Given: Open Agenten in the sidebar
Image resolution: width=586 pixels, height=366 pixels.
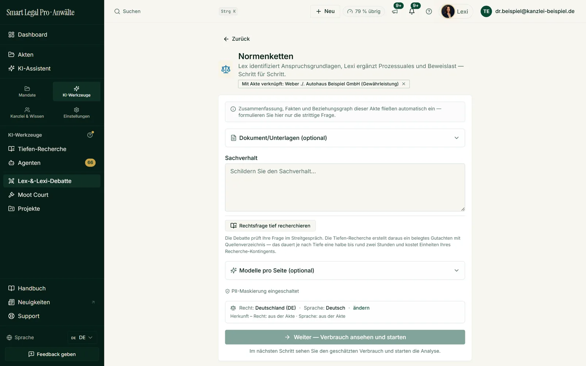Looking at the screenshot, I should coord(52,163).
